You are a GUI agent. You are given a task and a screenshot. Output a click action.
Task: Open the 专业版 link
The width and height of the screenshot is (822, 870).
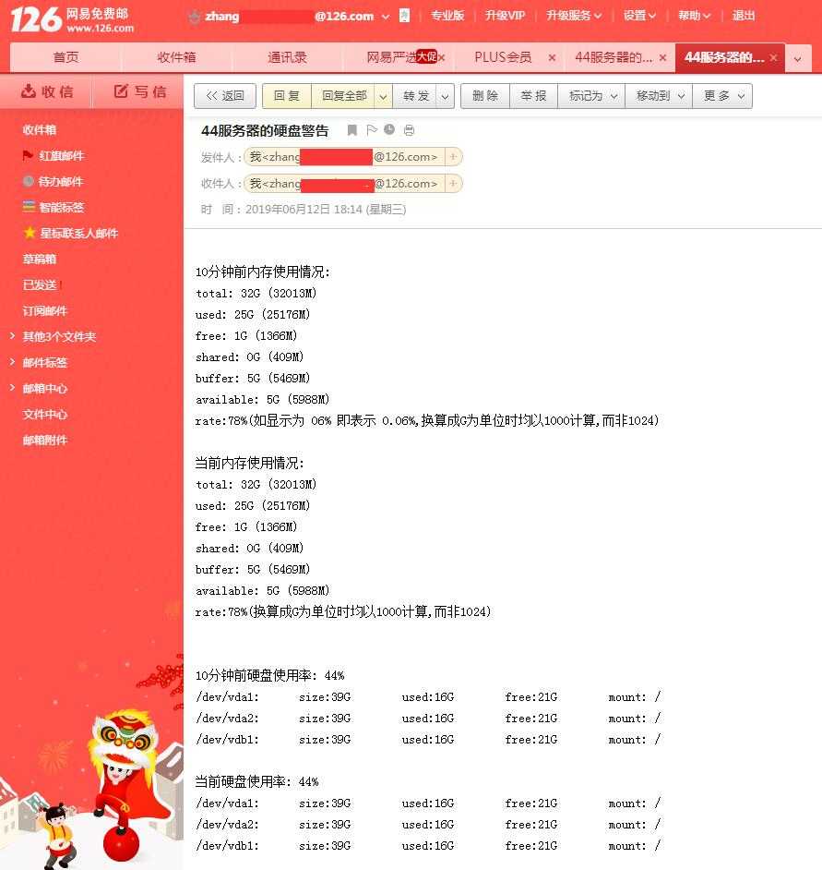point(447,16)
